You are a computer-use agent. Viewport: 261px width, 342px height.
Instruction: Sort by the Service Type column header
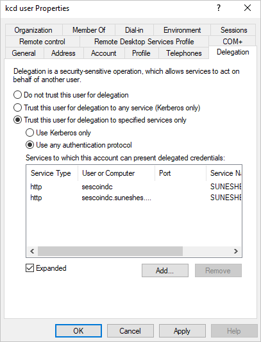(x=52, y=173)
